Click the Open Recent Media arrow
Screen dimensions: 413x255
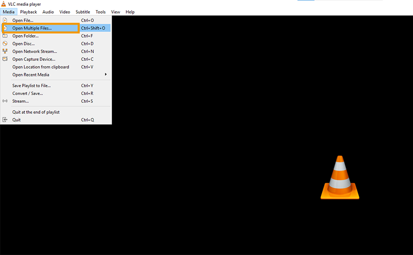coord(105,74)
